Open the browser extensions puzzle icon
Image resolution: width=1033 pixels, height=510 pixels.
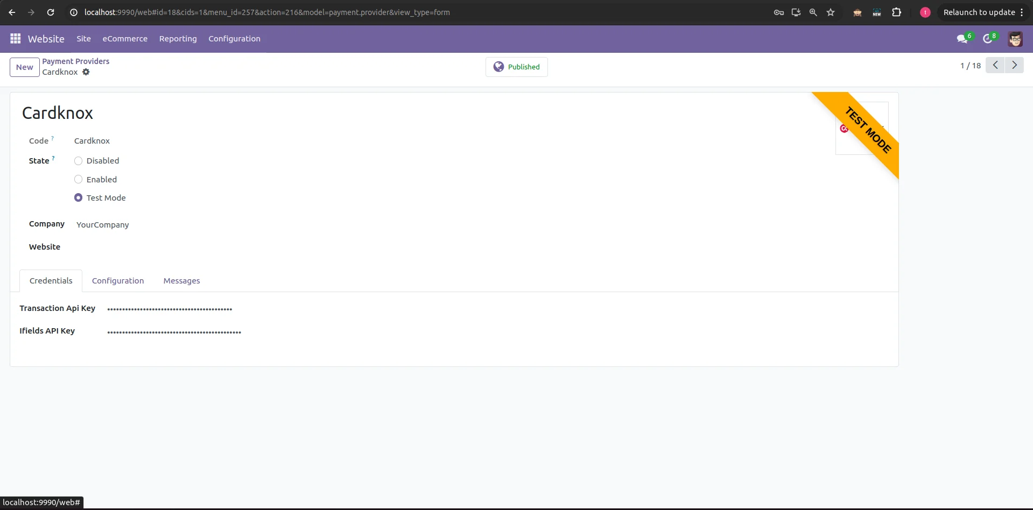click(x=897, y=12)
